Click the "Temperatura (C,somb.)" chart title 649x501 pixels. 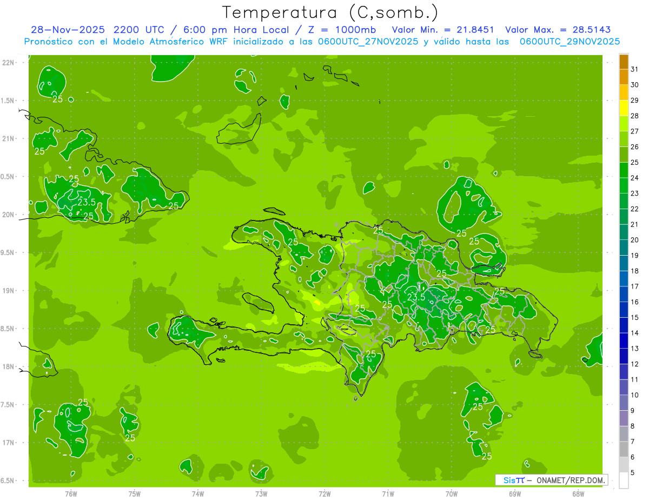pyautogui.click(x=330, y=12)
